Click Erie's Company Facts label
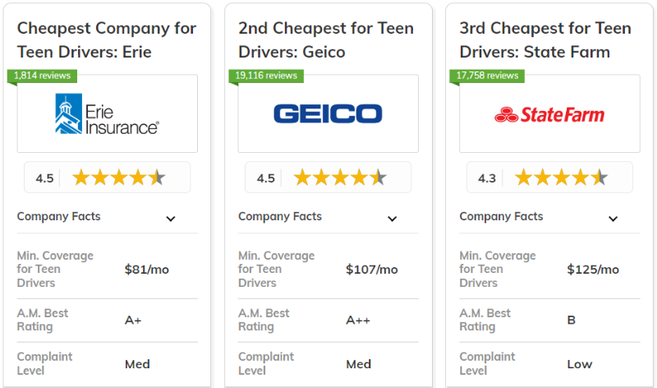The image size is (657, 388). click(59, 217)
